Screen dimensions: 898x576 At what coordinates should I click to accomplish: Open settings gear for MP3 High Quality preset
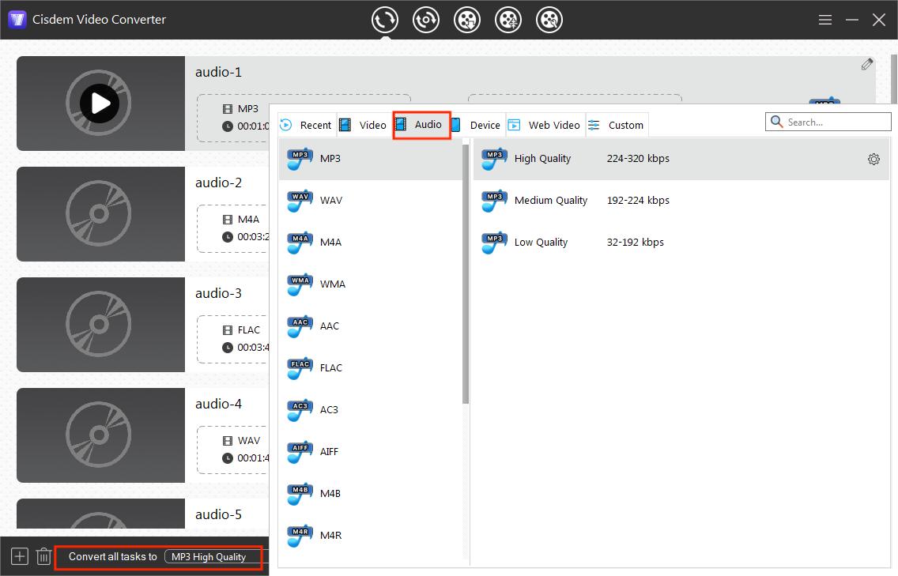pyautogui.click(x=873, y=159)
